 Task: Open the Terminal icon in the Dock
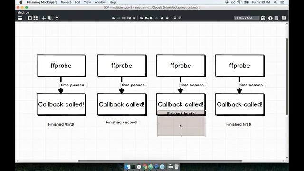[x=133, y=167]
